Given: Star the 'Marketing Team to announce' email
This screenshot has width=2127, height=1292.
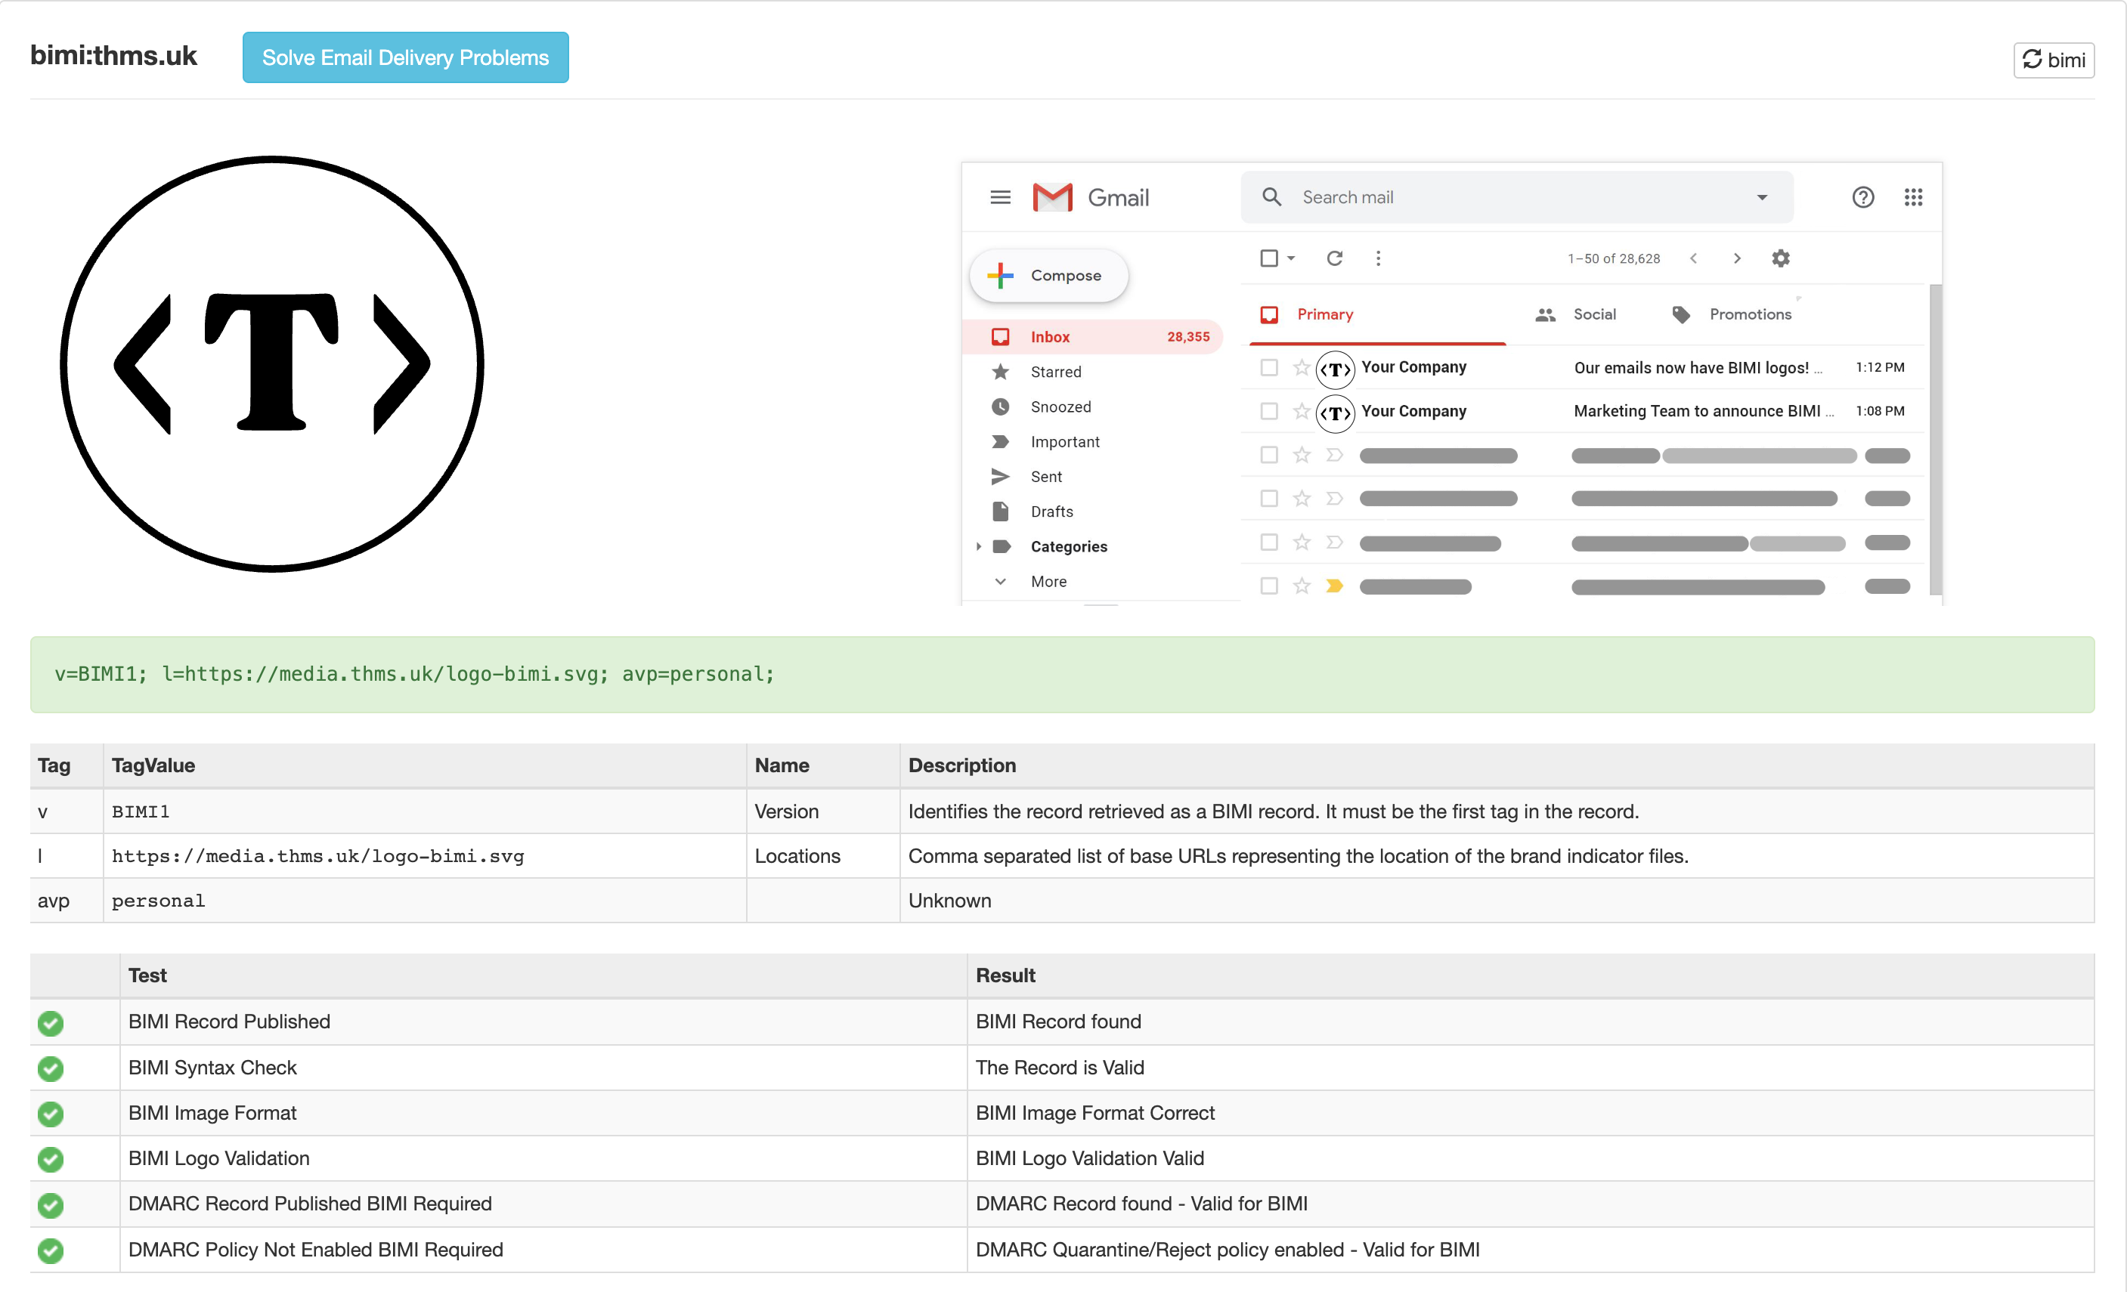Looking at the screenshot, I should [1301, 411].
